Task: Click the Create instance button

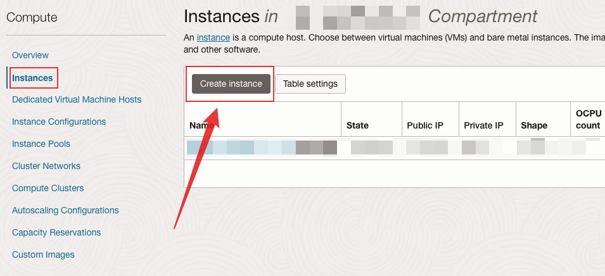Action: (231, 84)
